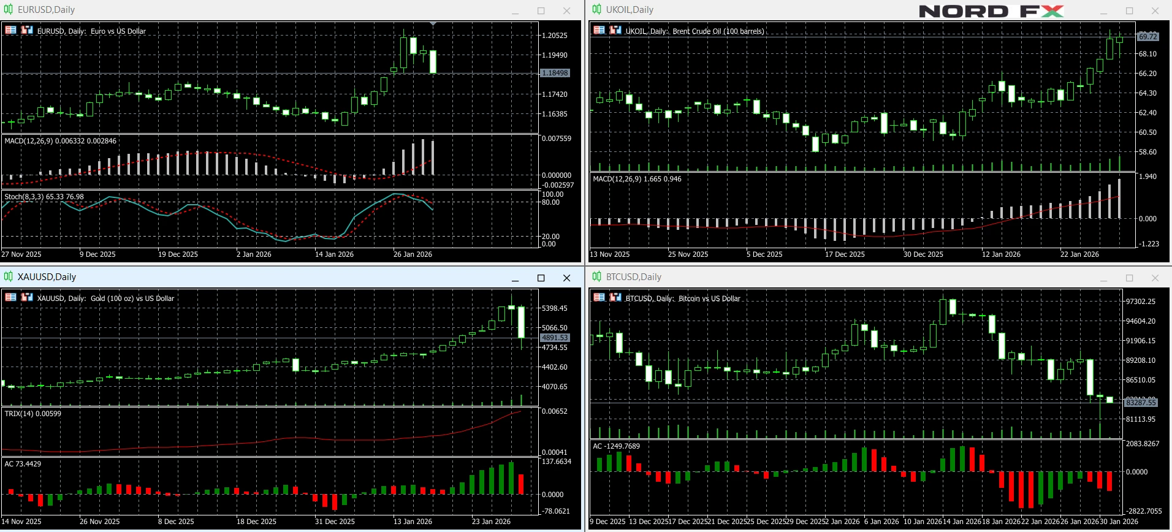This screenshot has height=532, width=1172.
Task: Click the XAUUSD,Daily window title icon
Action: [8, 276]
